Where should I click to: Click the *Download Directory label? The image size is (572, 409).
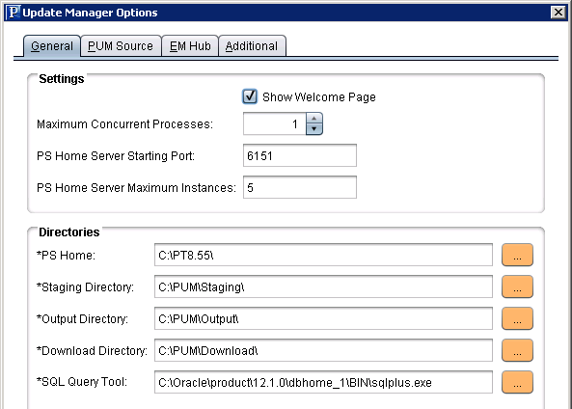point(92,350)
